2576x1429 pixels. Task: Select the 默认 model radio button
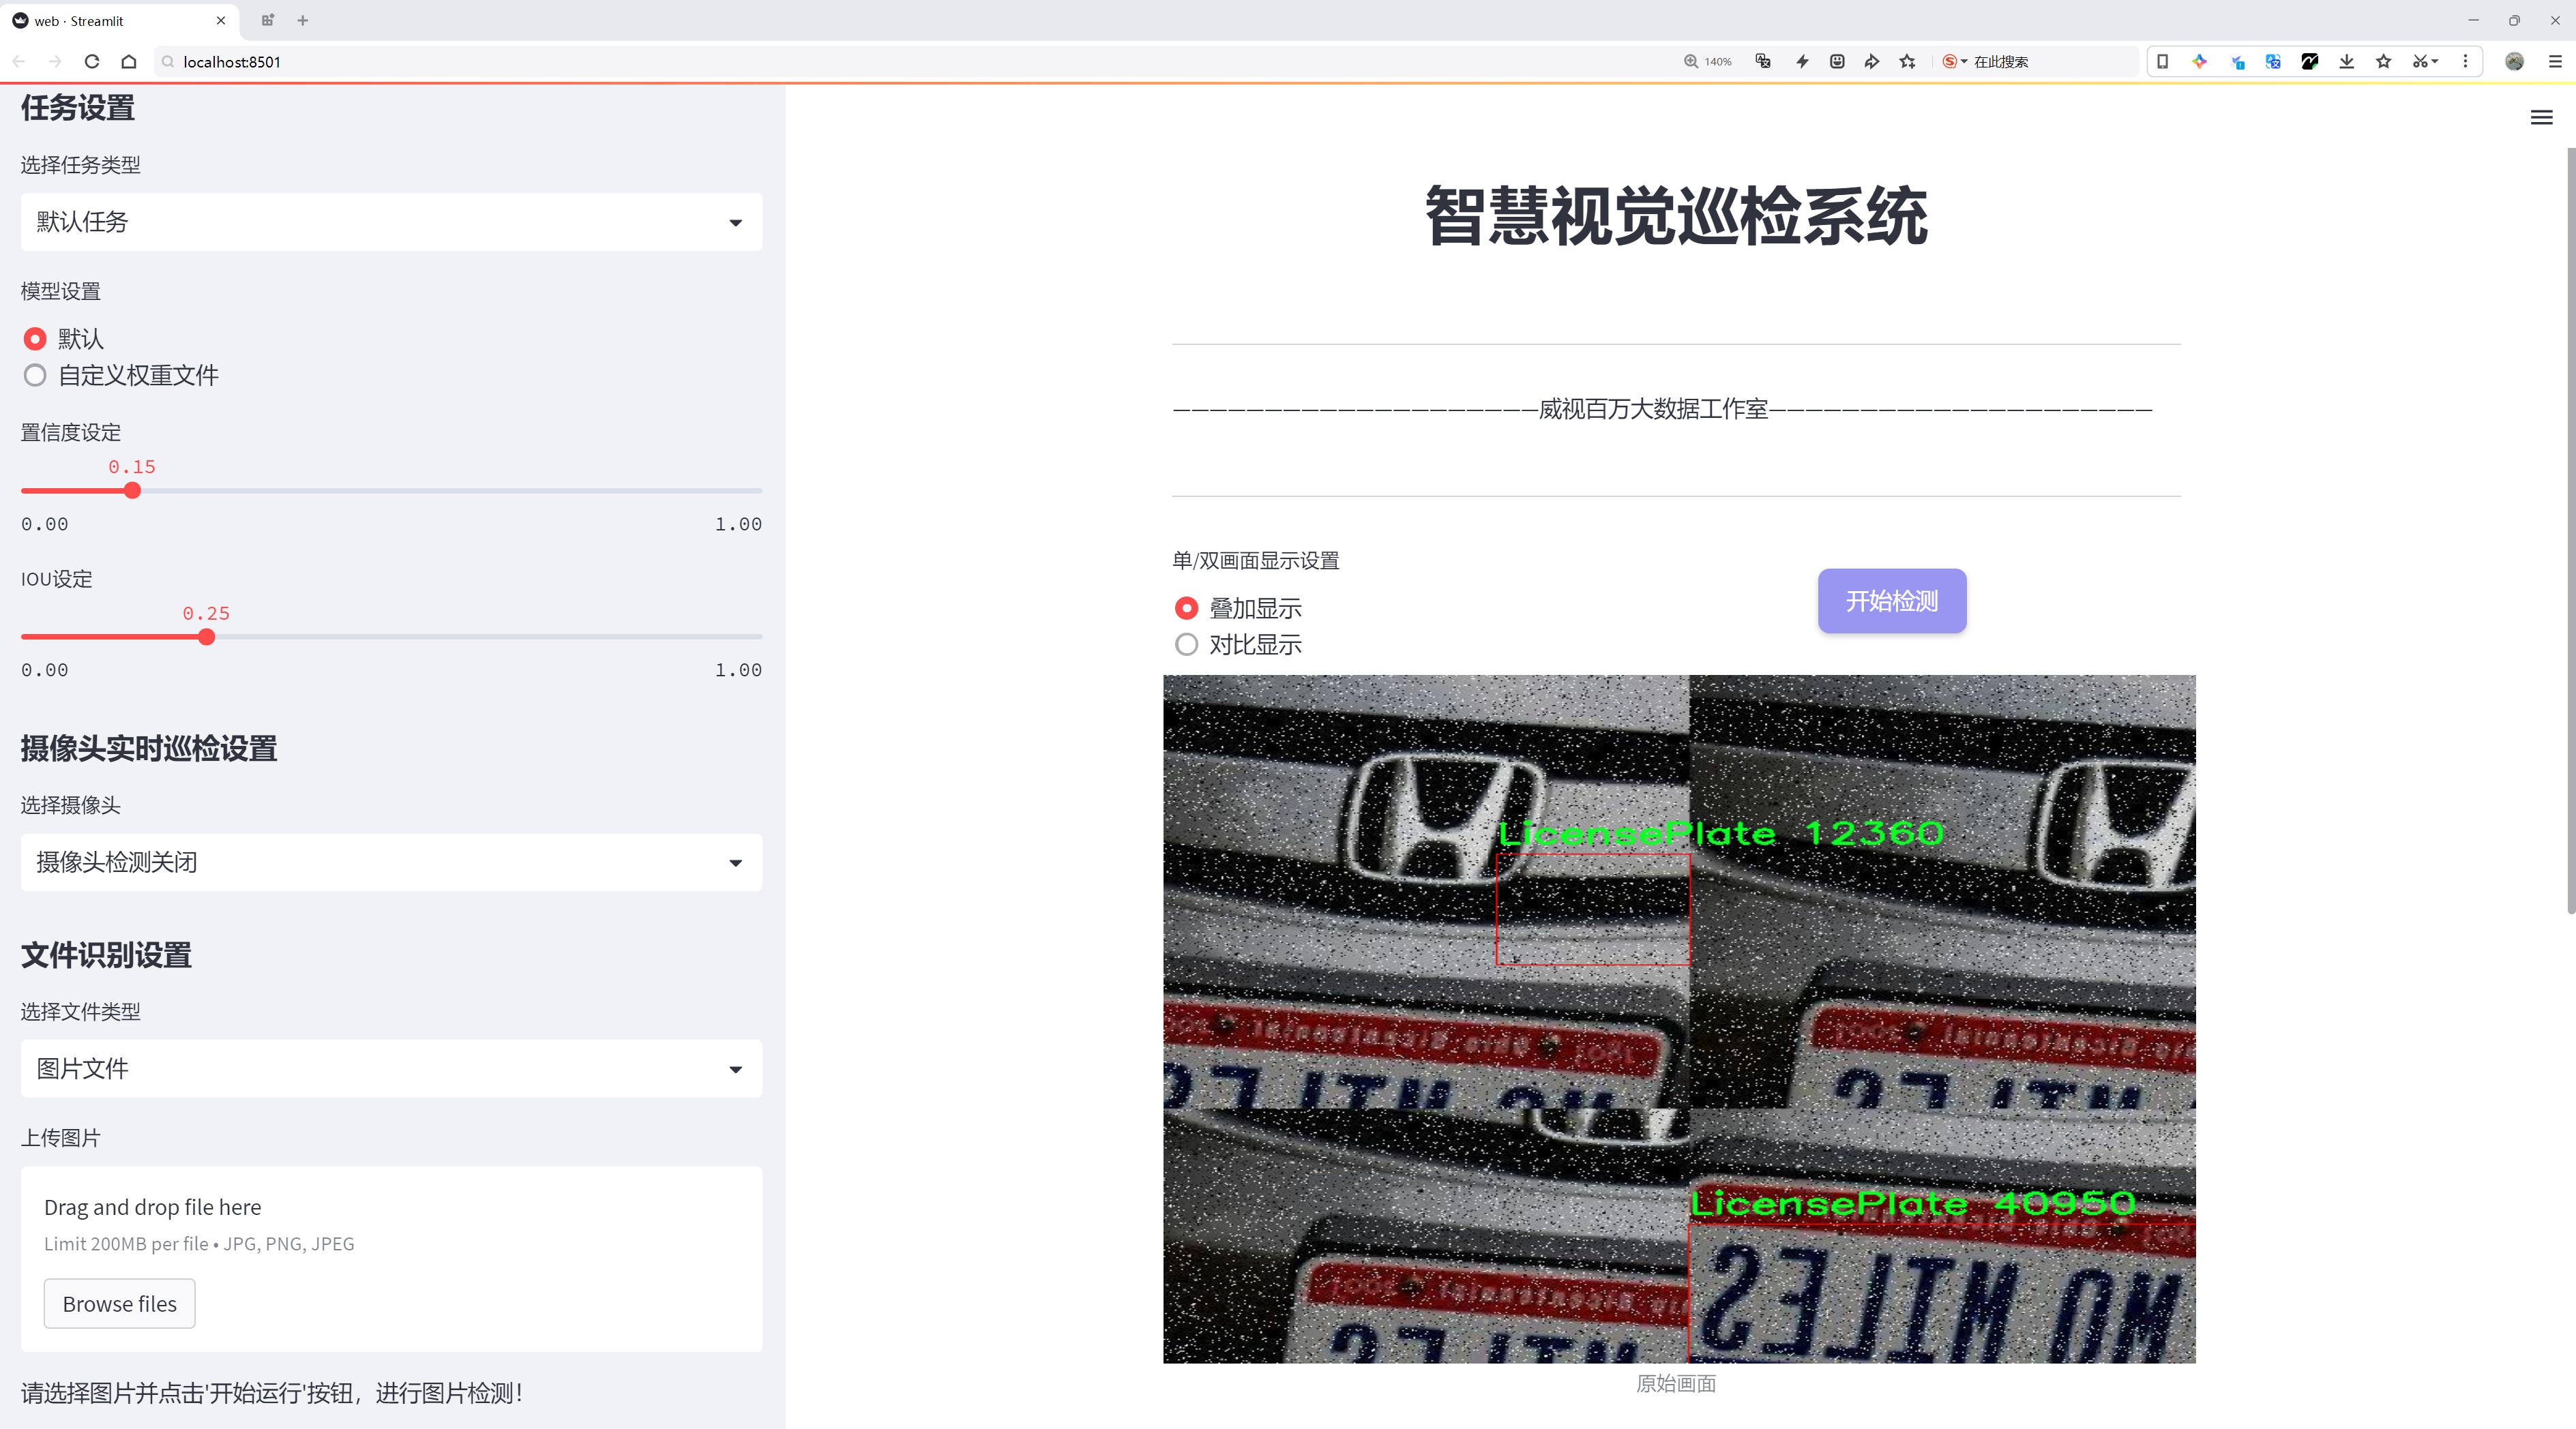click(x=35, y=339)
